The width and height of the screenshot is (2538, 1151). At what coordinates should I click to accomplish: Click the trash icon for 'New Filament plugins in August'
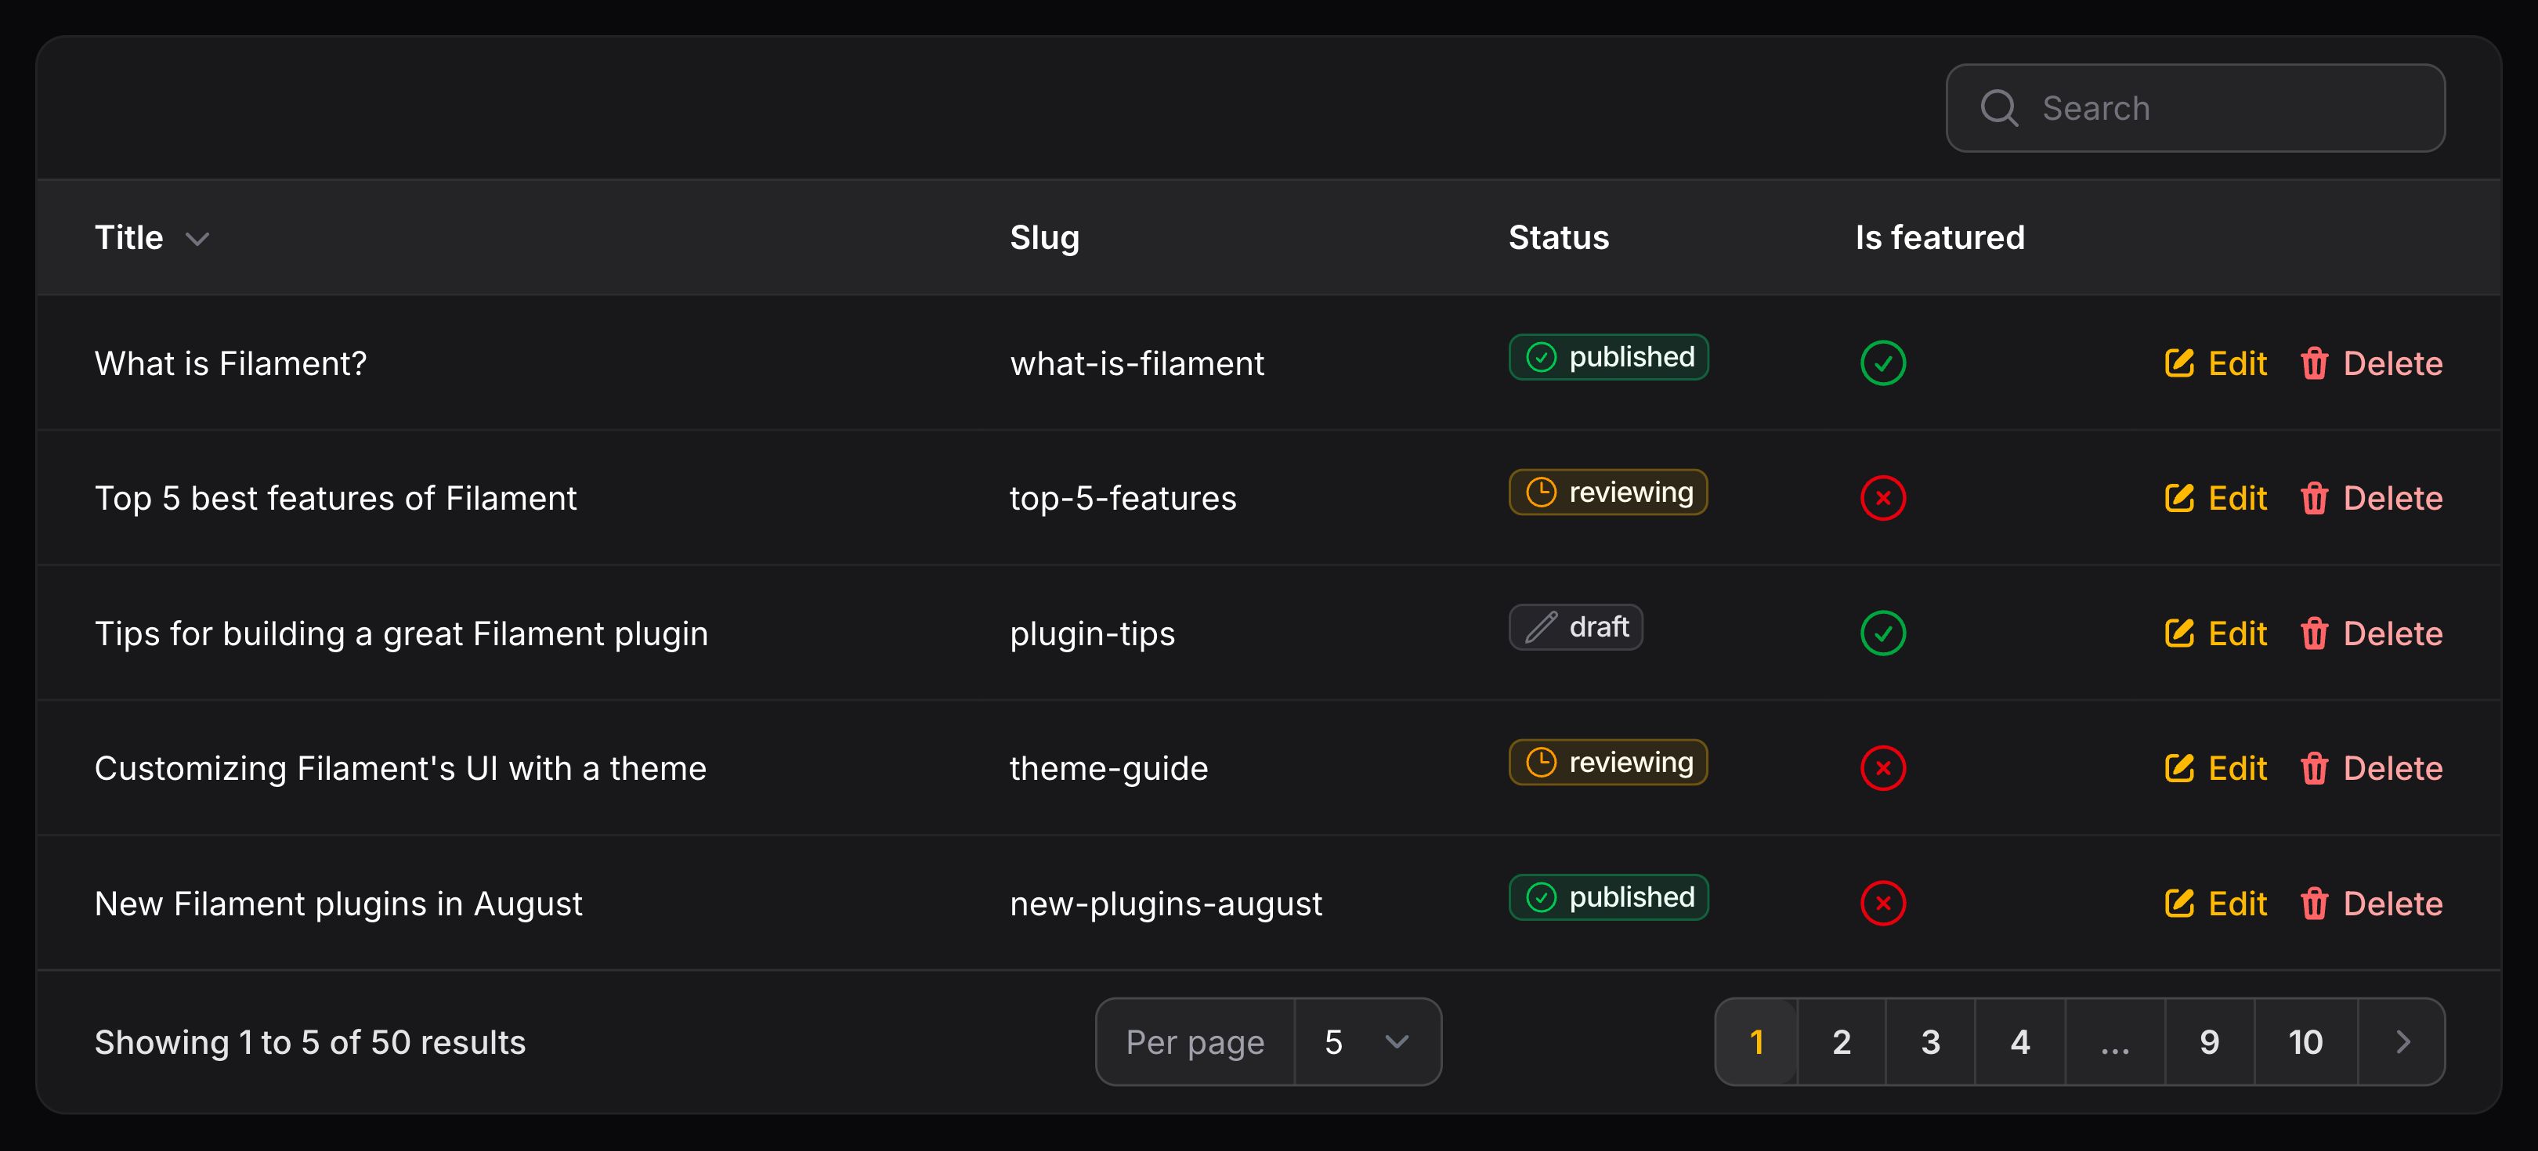[x=2313, y=903]
